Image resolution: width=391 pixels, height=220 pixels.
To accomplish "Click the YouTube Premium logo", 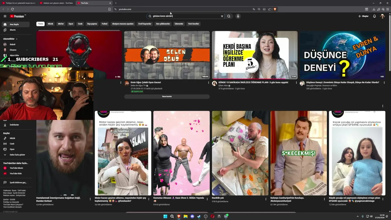I will pyautogui.click(x=18, y=16).
